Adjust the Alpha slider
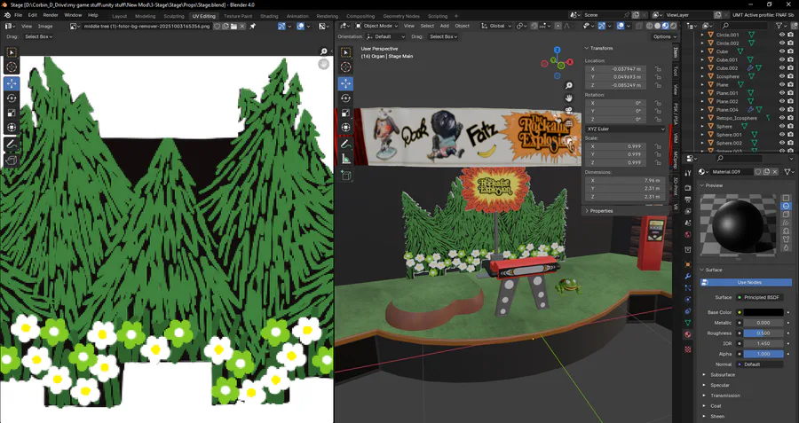Screen dimensions: 799x423 click(x=763, y=354)
